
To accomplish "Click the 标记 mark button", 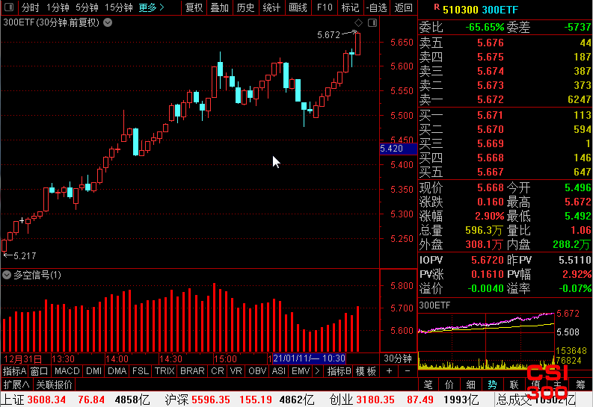I will [x=350, y=7].
